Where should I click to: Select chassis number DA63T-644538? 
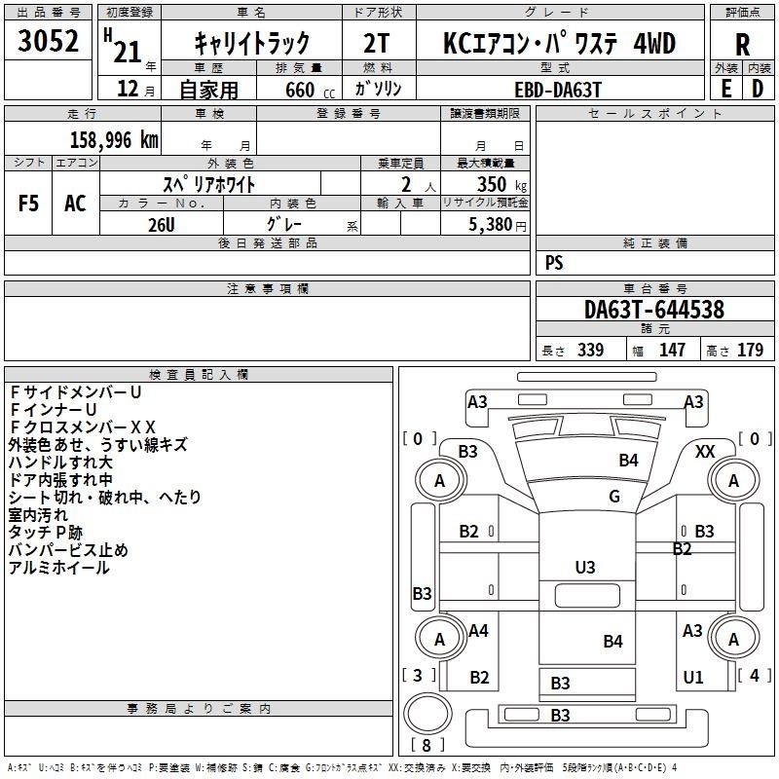click(654, 310)
